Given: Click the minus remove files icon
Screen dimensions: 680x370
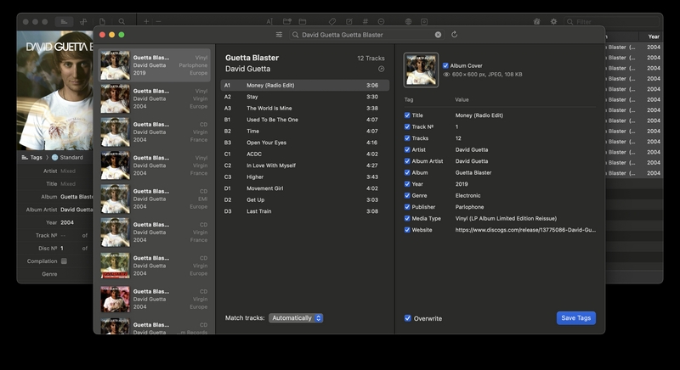Looking at the screenshot, I should coord(158,21).
